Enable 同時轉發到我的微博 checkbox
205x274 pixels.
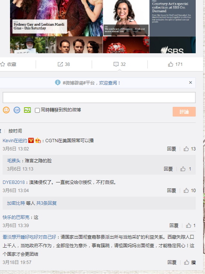coord(37,110)
